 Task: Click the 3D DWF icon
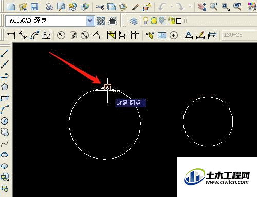pos(85,7)
